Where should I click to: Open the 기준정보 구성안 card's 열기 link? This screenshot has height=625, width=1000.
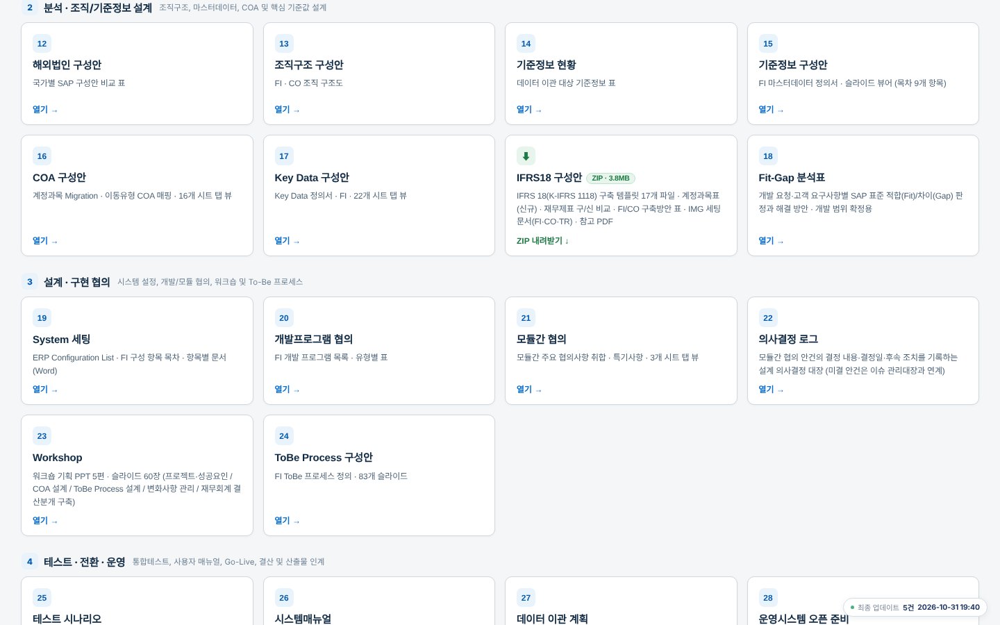(771, 110)
